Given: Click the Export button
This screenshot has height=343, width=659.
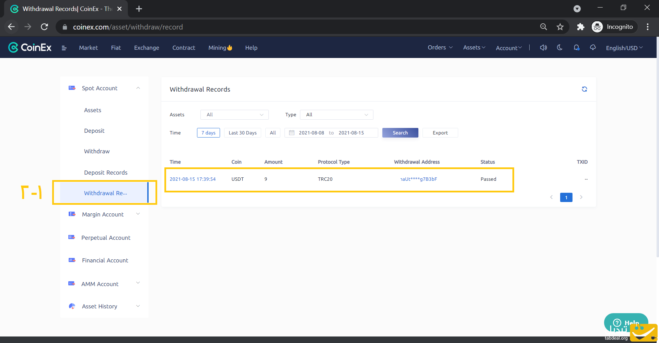Looking at the screenshot, I should (x=440, y=133).
